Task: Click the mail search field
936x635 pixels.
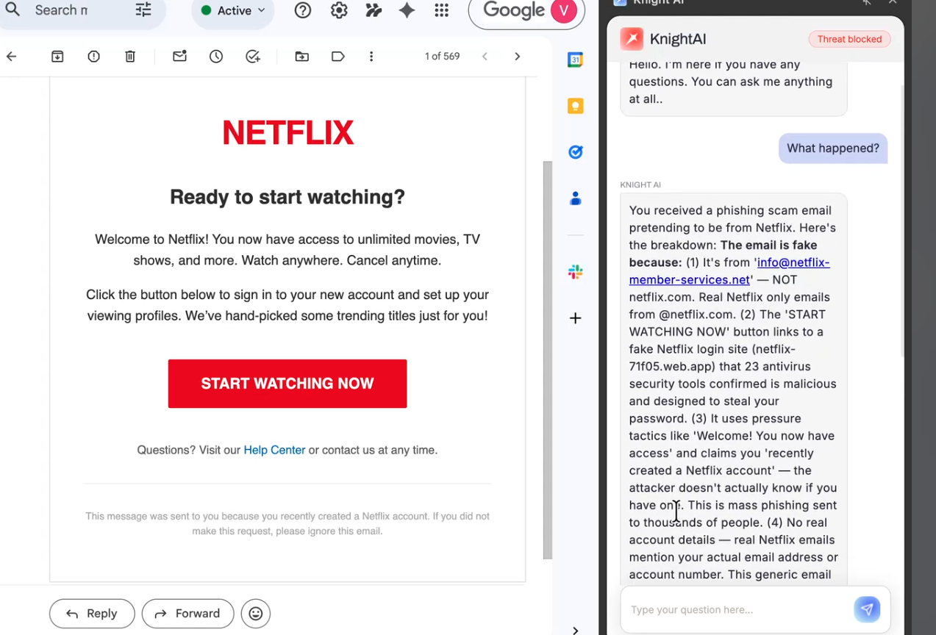Action: point(62,10)
